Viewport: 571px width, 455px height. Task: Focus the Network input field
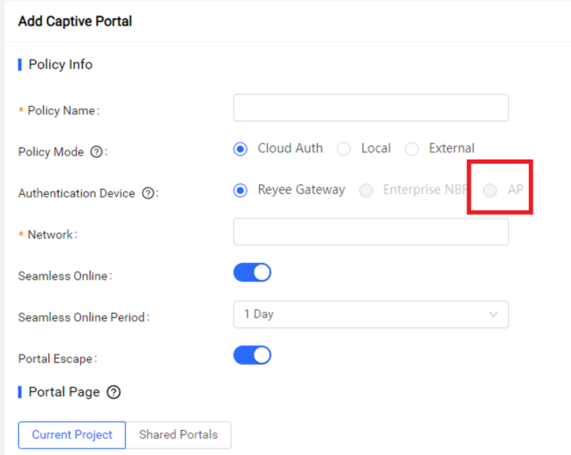point(371,232)
